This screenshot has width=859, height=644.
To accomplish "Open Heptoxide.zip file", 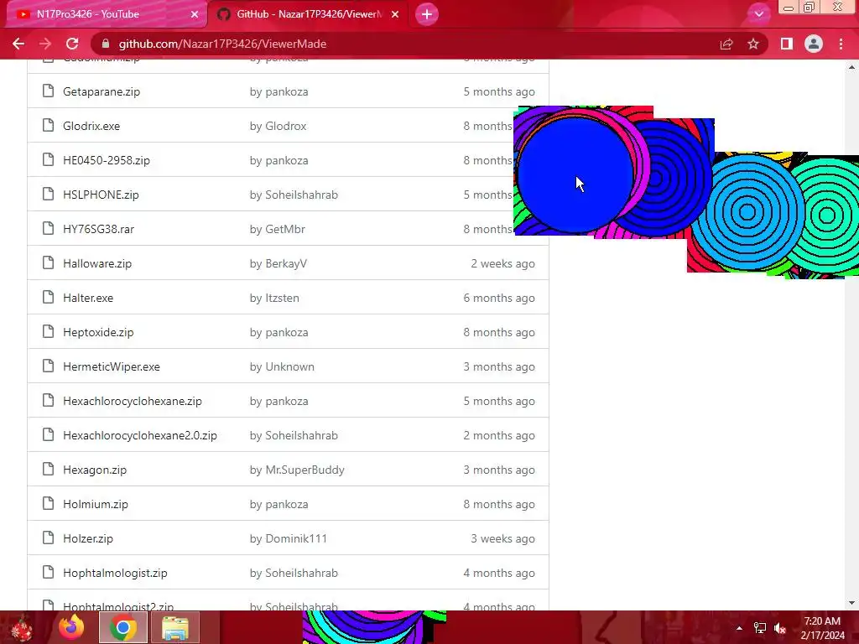I will click(98, 332).
